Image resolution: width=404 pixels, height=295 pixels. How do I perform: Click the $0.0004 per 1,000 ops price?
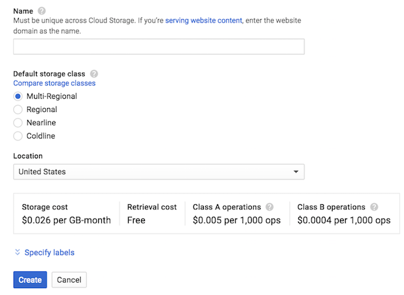(x=344, y=220)
